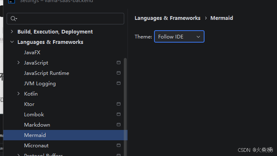Viewport: 277px width, 156px height.
Task: Open Lombok settings
Action: (34, 115)
